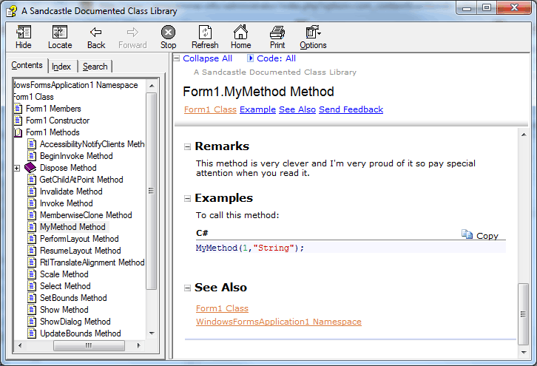Click page icon beside Invoke Method
Image resolution: width=537 pixels, height=366 pixels.
[32, 203]
